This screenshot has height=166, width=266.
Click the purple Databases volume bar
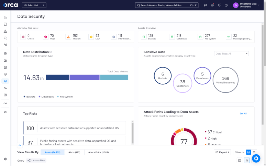(85, 78)
